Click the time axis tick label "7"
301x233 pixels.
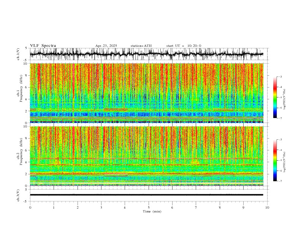pyautogui.click(x=196, y=207)
